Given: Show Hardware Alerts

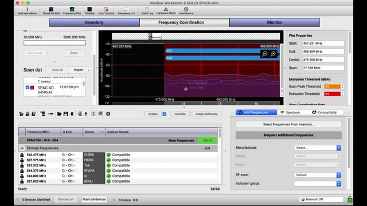Looking at the screenshot, I should pyautogui.click(x=166, y=11).
